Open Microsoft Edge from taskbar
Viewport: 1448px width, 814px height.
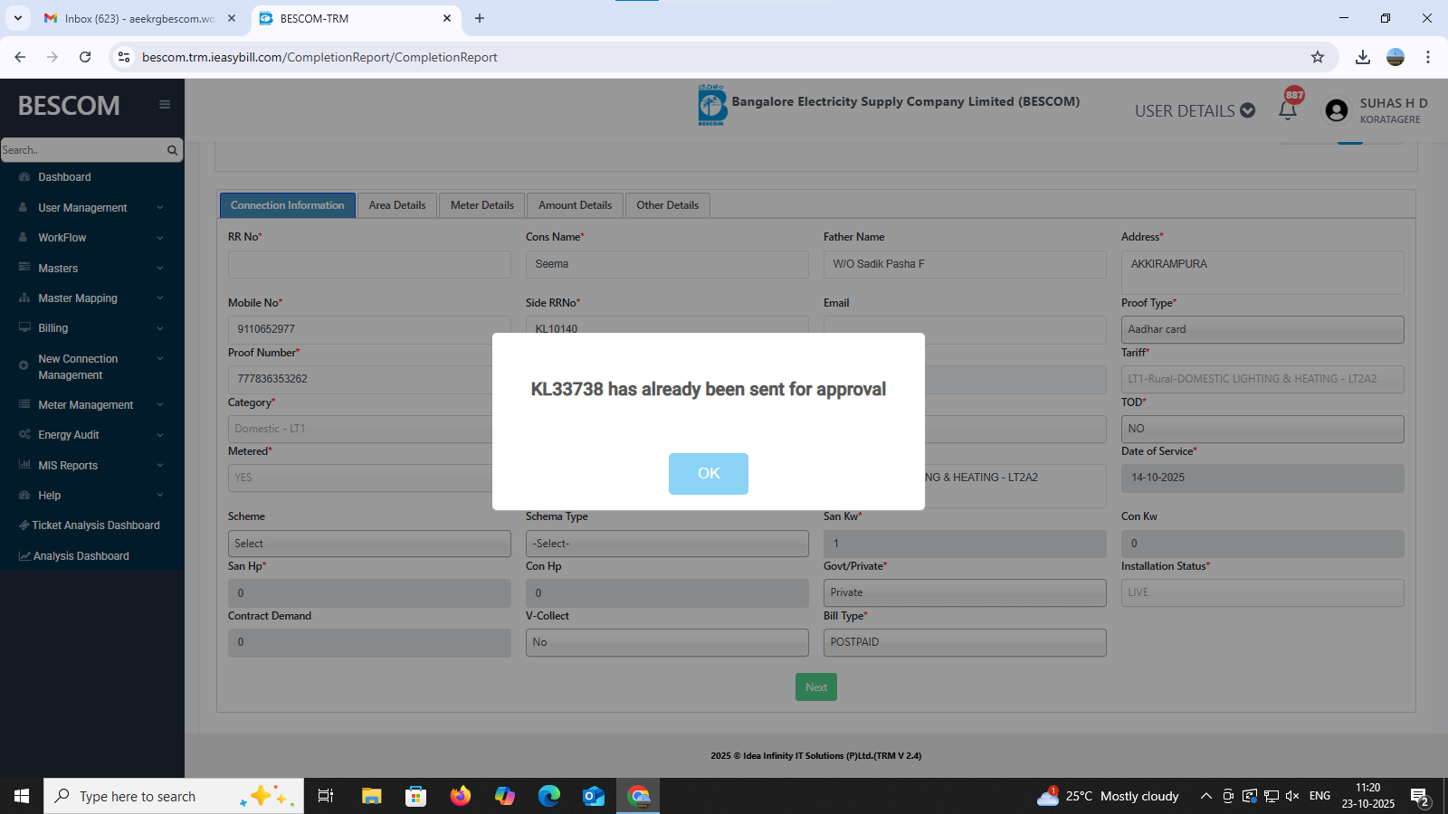point(549,796)
